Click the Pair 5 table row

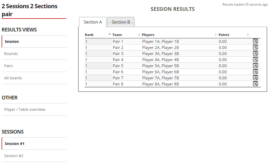[x=159, y=66]
